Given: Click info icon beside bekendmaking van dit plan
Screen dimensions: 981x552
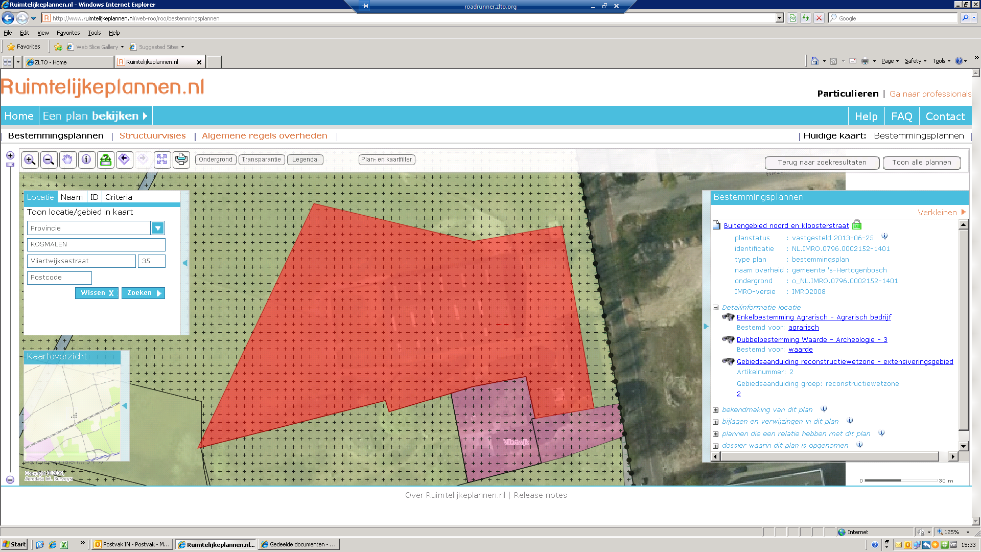Looking at the screenshot, I should tap(824, 409).
